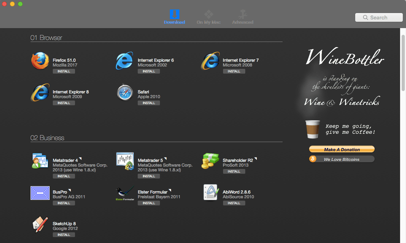Install BusPro
The height and width of the screenshot is (243, 406).
[63, 203]
